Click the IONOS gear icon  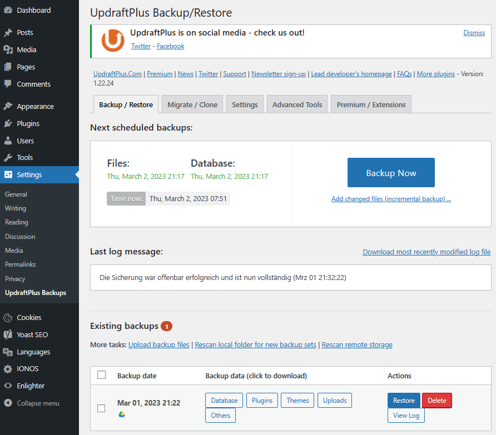pos(8,369)
